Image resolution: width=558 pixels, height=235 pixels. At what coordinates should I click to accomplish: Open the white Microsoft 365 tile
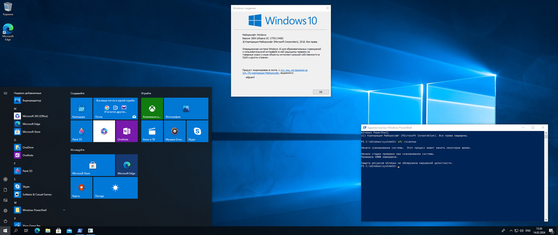click(x=104, y=131)
